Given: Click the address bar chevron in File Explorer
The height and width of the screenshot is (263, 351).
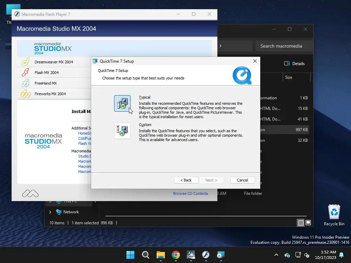Looking at the screenshot, I should (x=220, y=46).
